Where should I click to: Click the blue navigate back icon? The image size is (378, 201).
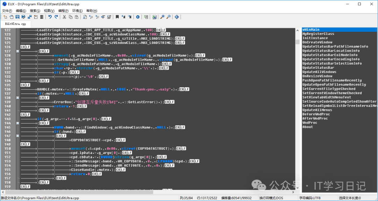coord(138,17)
